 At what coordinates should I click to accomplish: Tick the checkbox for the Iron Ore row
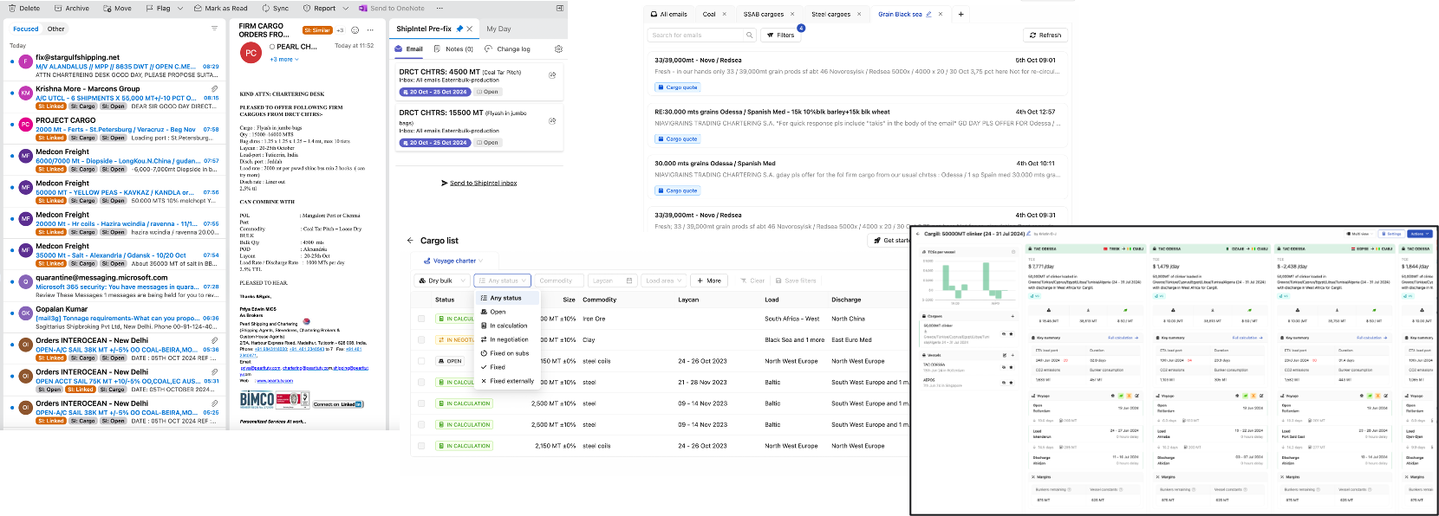pos(421,319)
